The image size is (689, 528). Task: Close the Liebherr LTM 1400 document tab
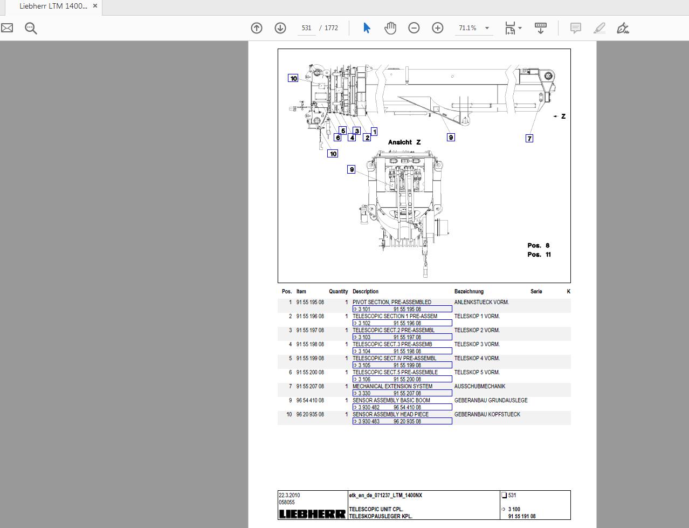95,6
